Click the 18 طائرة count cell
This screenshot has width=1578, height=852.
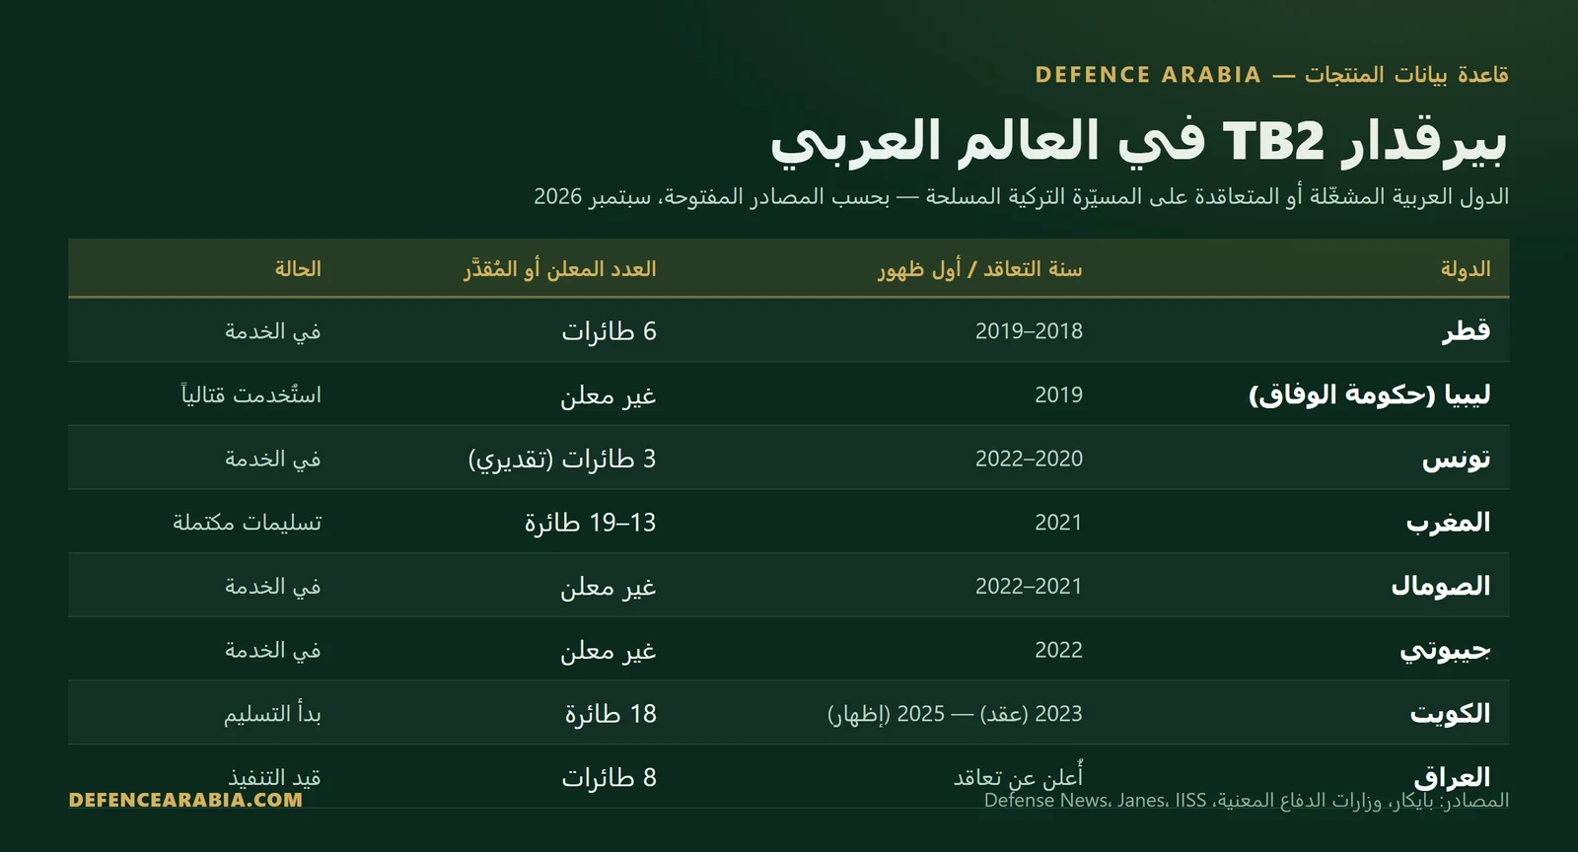pos(610,714)
